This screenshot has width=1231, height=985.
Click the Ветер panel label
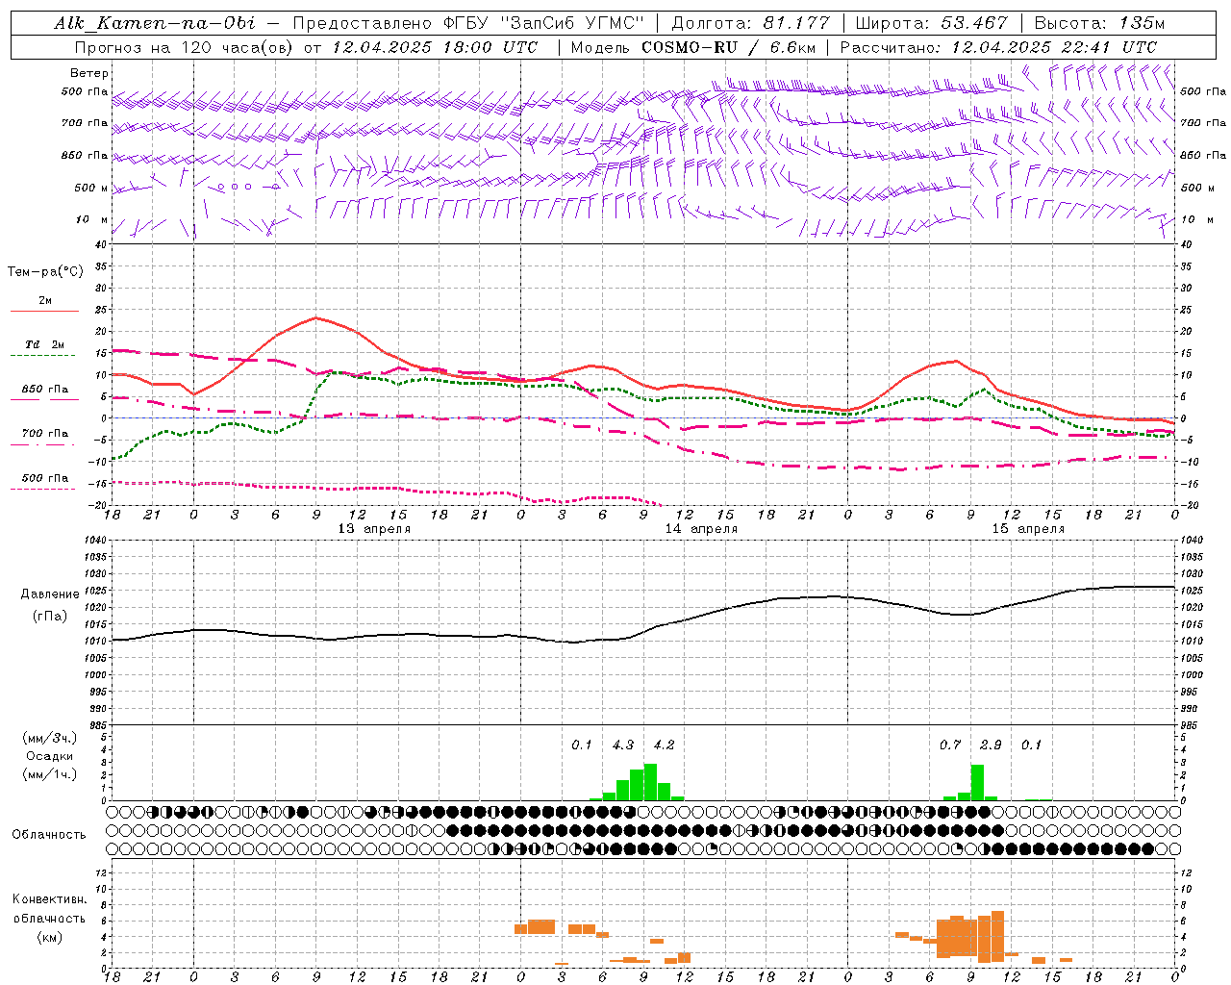89,73
